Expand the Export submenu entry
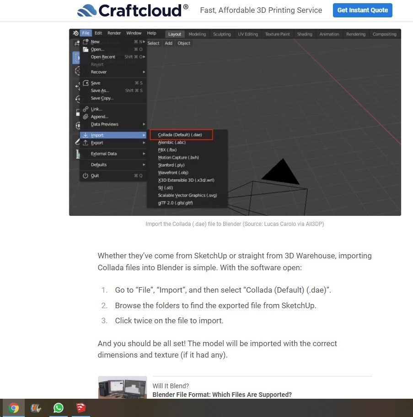Image resolution: width=413 pixels, height=417 pixels. pyautogui.click(x=113, y=143)
